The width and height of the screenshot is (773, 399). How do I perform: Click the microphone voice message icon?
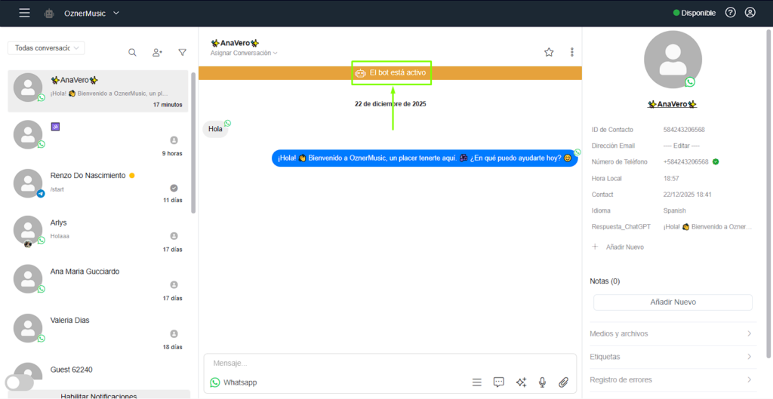click(542, 382)
